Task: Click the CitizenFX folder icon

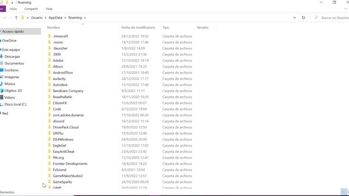Action: tap(50, 103)
